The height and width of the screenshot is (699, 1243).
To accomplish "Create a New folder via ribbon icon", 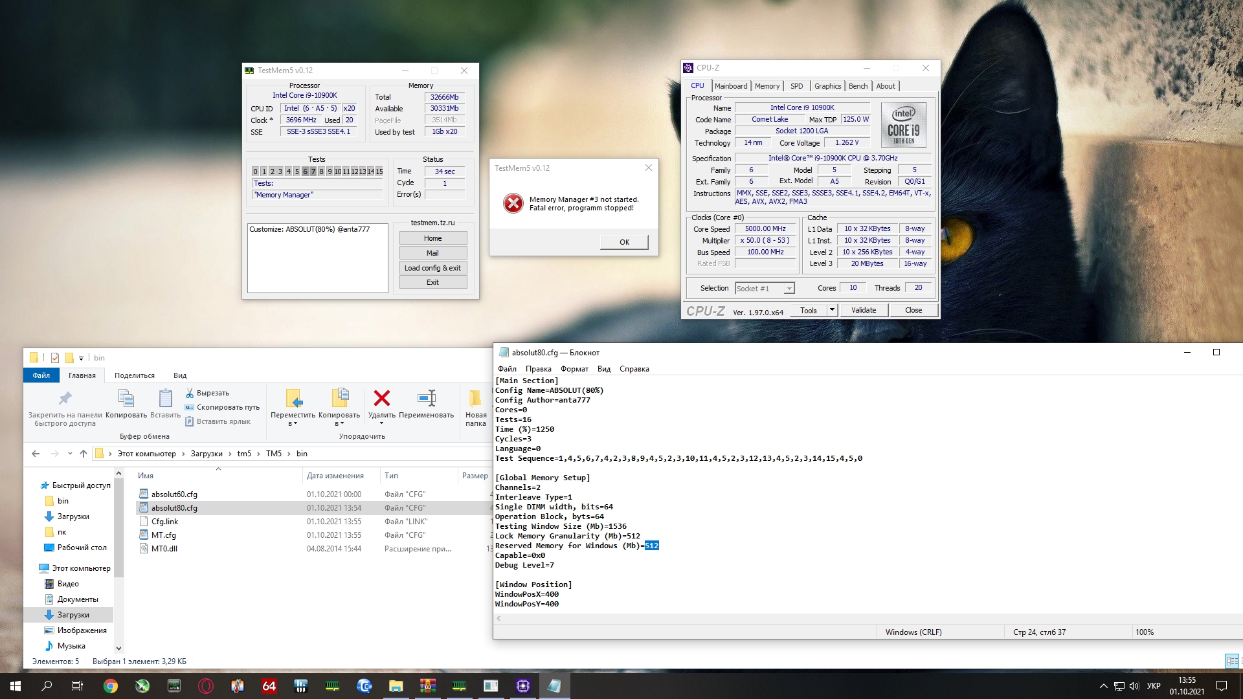I will click(475, 399).
